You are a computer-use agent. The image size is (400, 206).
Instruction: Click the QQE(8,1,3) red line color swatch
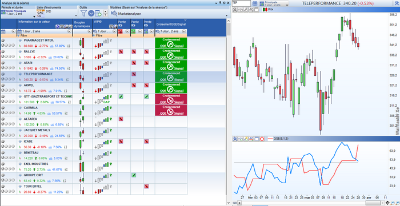pyautogui.click(x=270, y=139)
